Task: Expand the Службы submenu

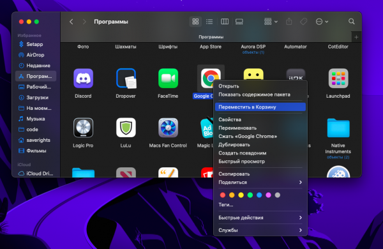Action: (260, 230)
